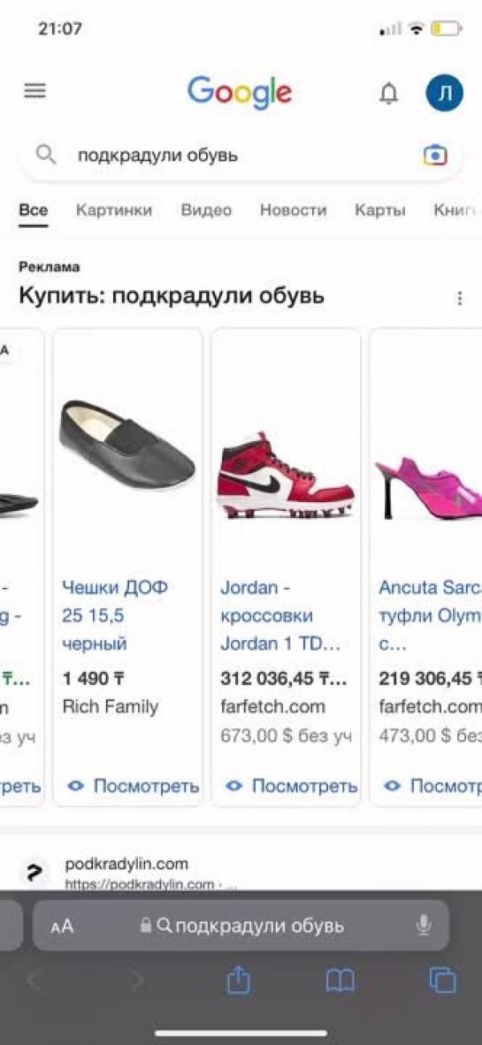Open the Google hamburger menu
The height and width of the screenshot is (1045, 482).
(35, 91)
